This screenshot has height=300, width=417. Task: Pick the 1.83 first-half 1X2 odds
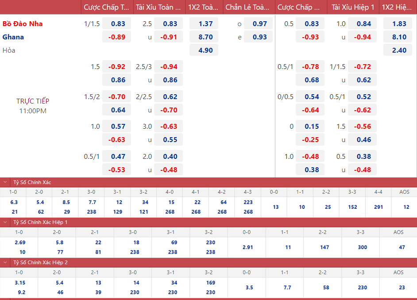[x=398, y=23]
